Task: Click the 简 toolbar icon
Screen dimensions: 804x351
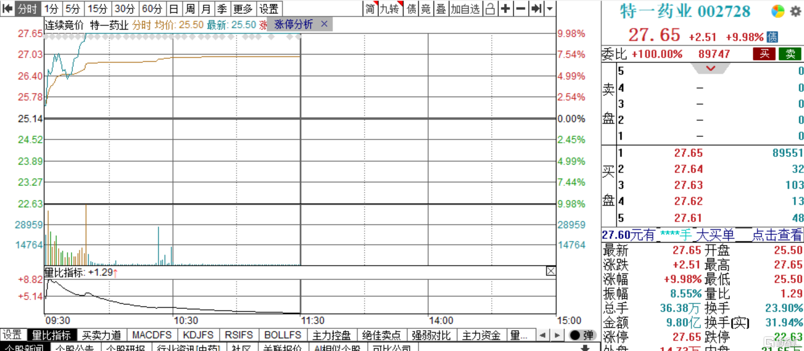Action: pos(371,9)
